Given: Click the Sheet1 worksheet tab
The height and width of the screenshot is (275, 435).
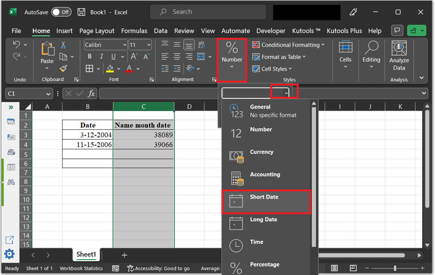Looking at the screenshot, I should coord(86,255).
